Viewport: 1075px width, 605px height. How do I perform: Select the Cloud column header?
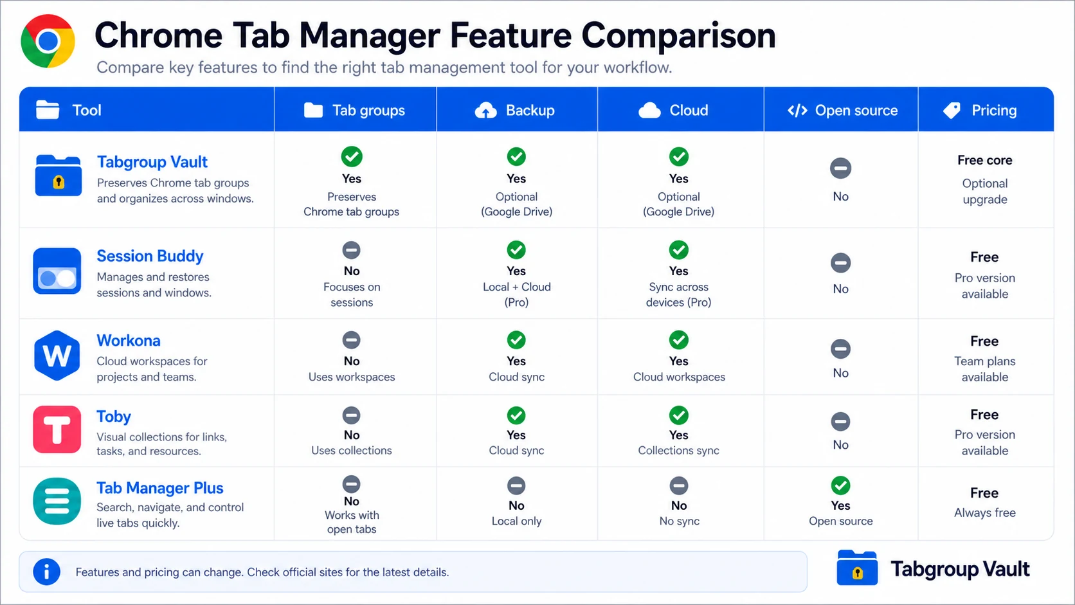point(681,110)
